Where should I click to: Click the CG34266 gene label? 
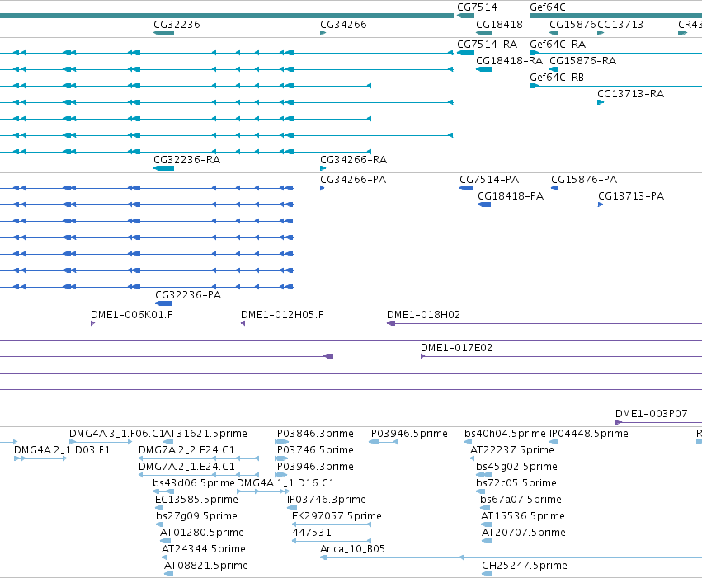click(x=343, y=25)
